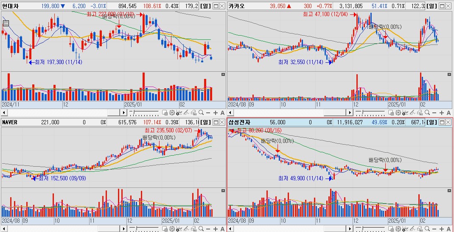
Task: Click the '최저 197,300 (11/14)' label
Action: coord(59,62)
